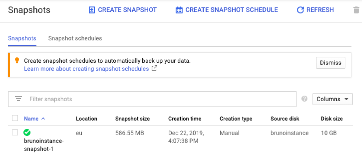This screenshot has height=155, width=362.
Task: Click the external link icon beside Learn more
Action: [x=154, y=69]
